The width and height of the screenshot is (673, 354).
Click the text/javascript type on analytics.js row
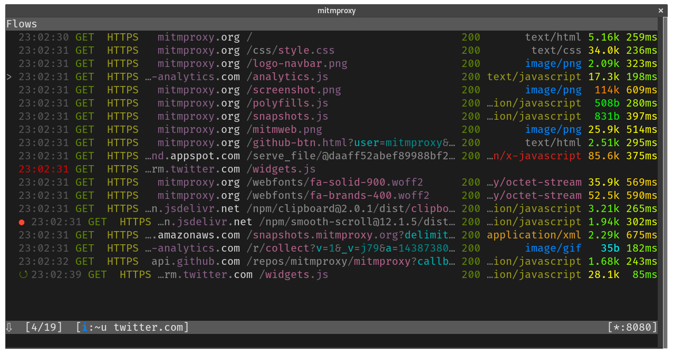pyautogui.click(x=534, y=77)
